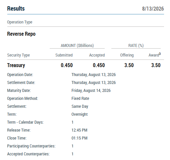
Task: Click the Results heading
Action: point(16,9)
